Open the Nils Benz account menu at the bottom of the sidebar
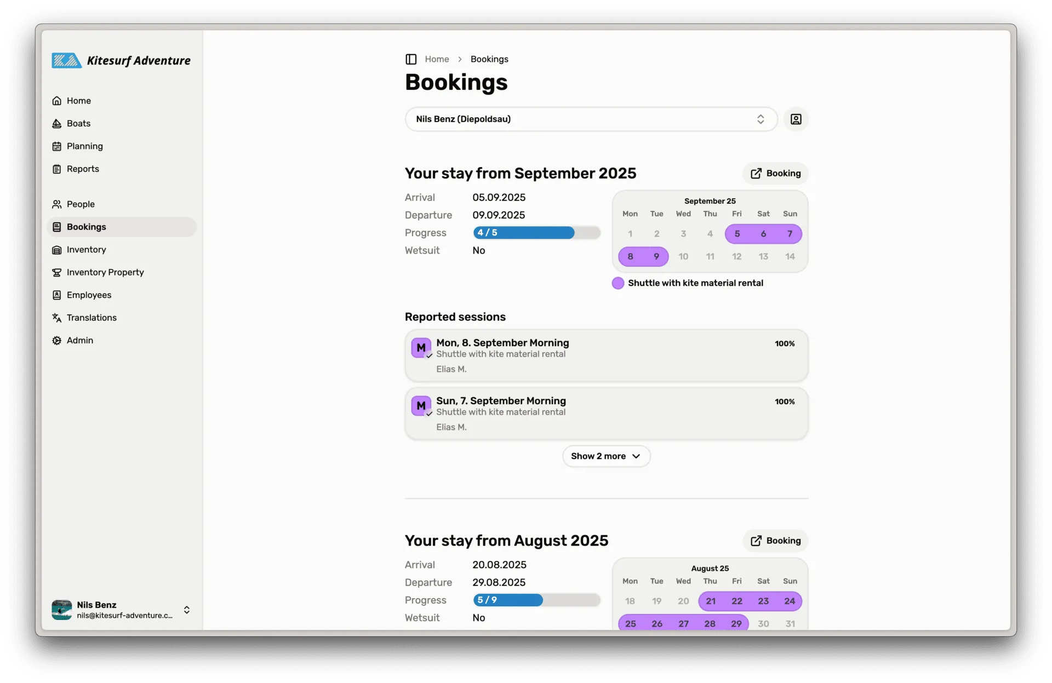 coord(121,610)
